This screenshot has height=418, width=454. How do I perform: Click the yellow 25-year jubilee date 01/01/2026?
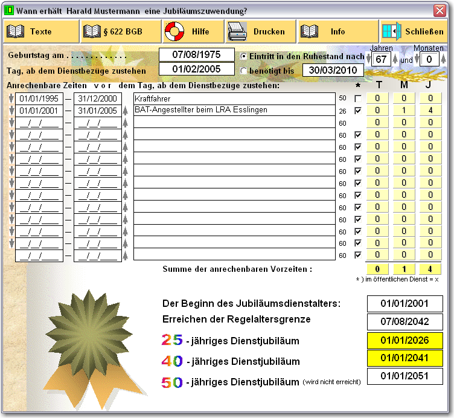click(404, 340)
